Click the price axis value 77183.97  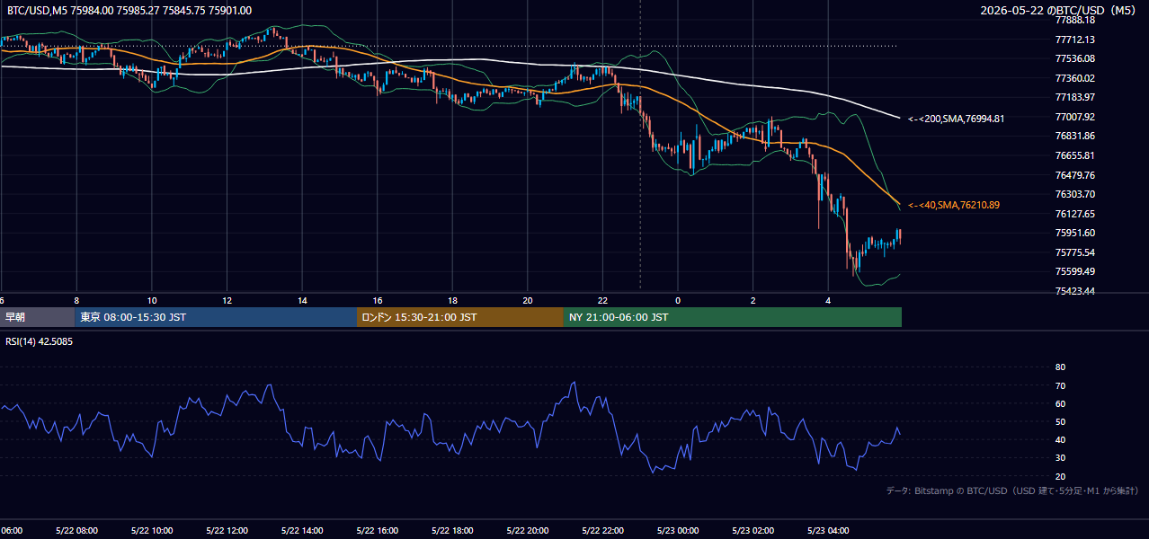click(x=1075, y=97)
